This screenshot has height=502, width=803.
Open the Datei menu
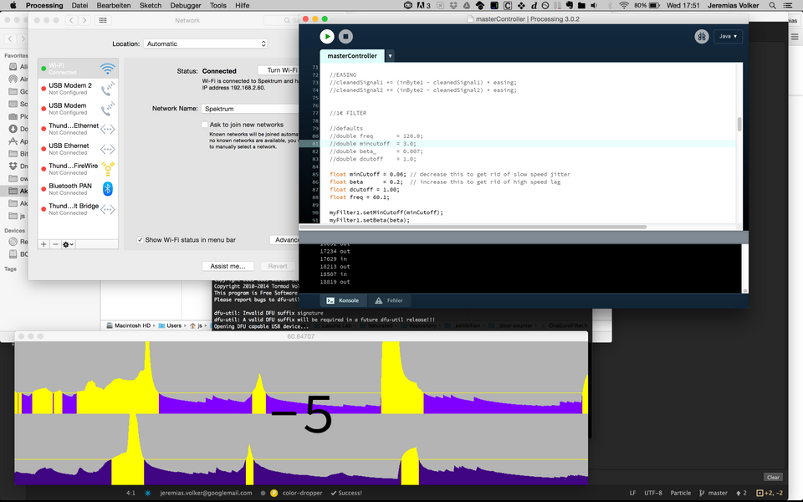79,6
